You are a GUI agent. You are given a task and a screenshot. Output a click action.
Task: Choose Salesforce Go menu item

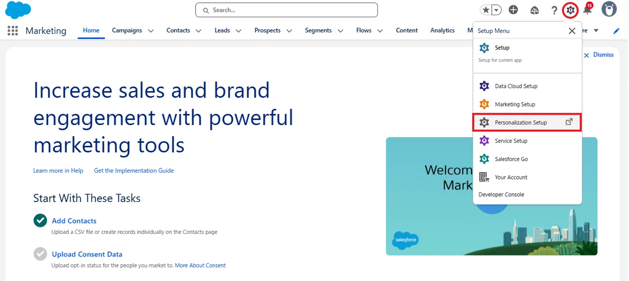527,159
